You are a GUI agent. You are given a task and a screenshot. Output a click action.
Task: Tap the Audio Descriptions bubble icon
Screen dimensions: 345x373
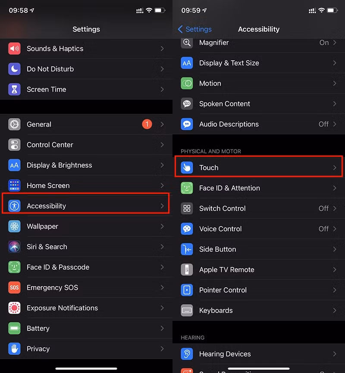click(187, 124)
